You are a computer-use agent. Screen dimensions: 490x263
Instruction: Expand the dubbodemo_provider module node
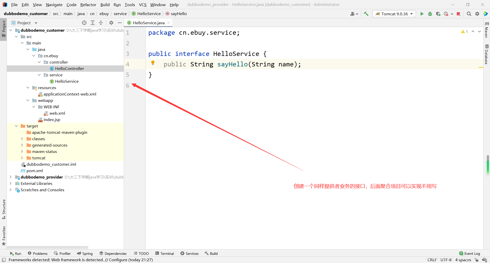point(10,177)
